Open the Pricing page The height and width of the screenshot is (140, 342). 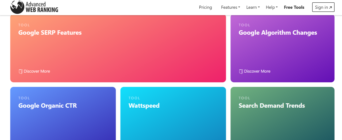coord(205,7)
